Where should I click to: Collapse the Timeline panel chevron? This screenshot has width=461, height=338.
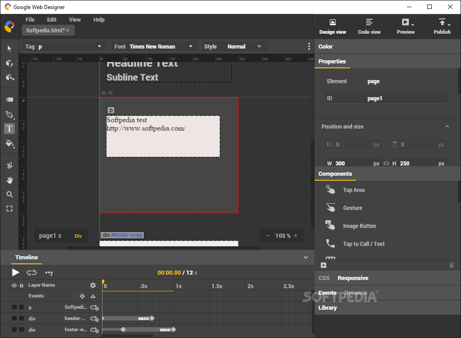click(x=306, y=258)
